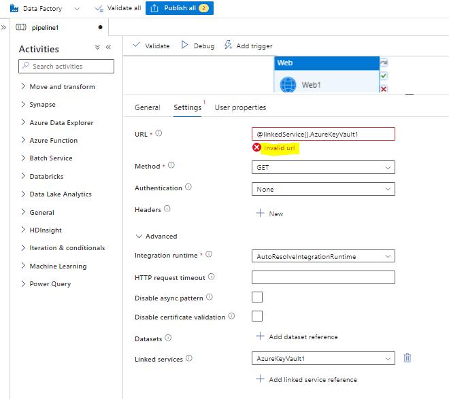Click the Integration runtime info icon
This screenshot has width=449, height=399.
(209, 254)
